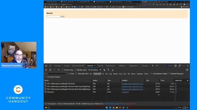Screen dimensions: 197x110
Task: Open network search with magnifier icon
Action: click(59, 70)
